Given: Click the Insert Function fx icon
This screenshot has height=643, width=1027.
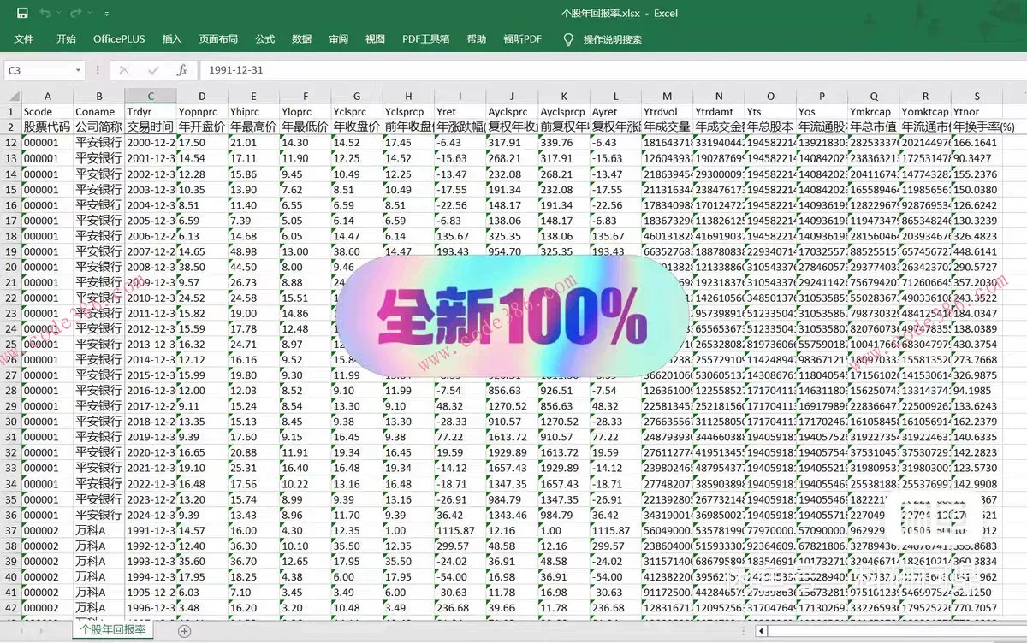Looking at the screenshot, I should pyautogui.click(x=181, y=70).
